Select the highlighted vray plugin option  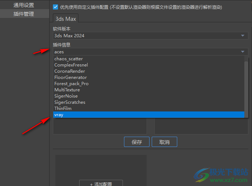click(149, 115)
